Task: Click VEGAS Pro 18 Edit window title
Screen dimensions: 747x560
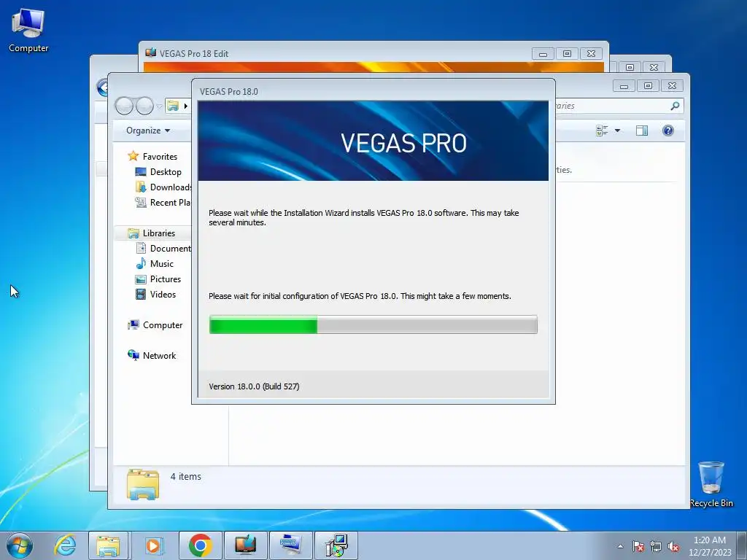Action: pyautogui.click(x=194, y=54)
